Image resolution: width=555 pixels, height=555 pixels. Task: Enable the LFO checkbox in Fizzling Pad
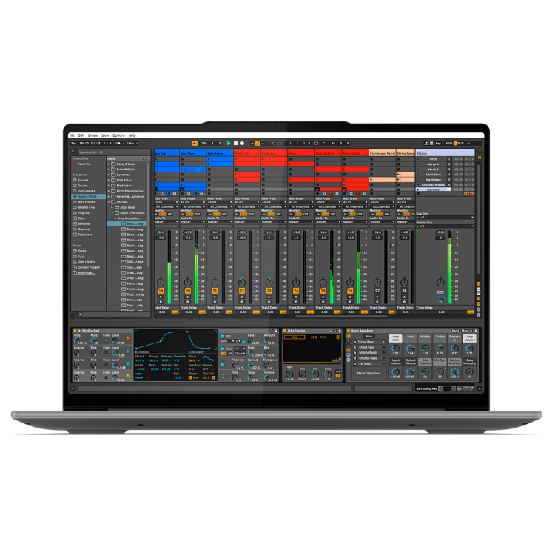223,336
